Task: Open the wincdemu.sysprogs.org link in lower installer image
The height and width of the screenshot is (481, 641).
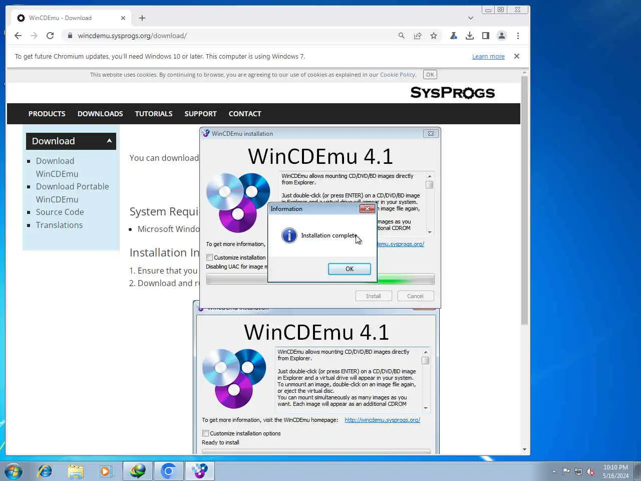Action: tap(382, 420)
